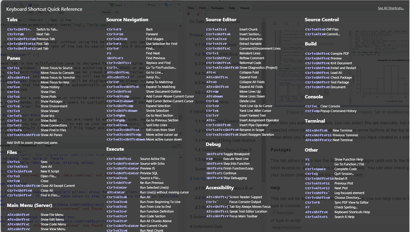Enable the Whole word search option

[x=25, y=19]
